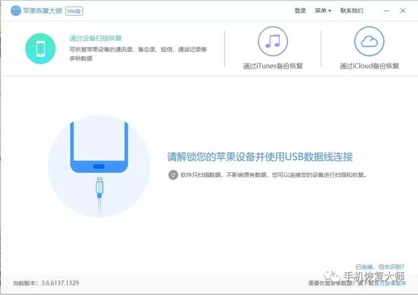Click the 苹果恢复大师 app logo icon
Viewport: 418px width, 295px height.
[x=16, y=10]
